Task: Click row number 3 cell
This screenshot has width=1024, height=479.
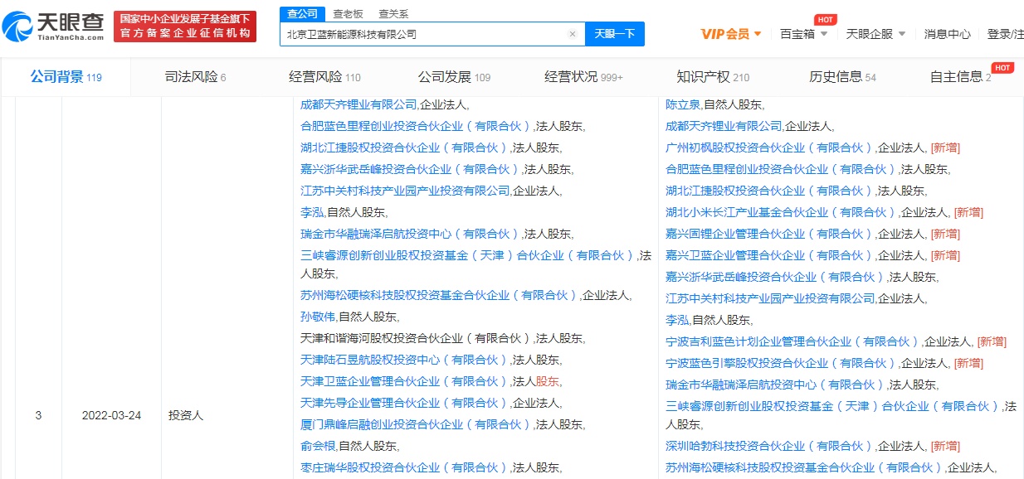Action: (38, 415)
